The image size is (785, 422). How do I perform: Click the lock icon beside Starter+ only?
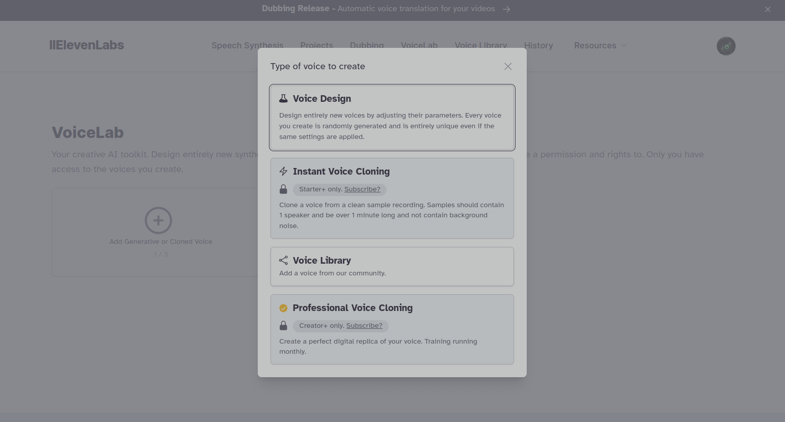[x=283, y=189]
